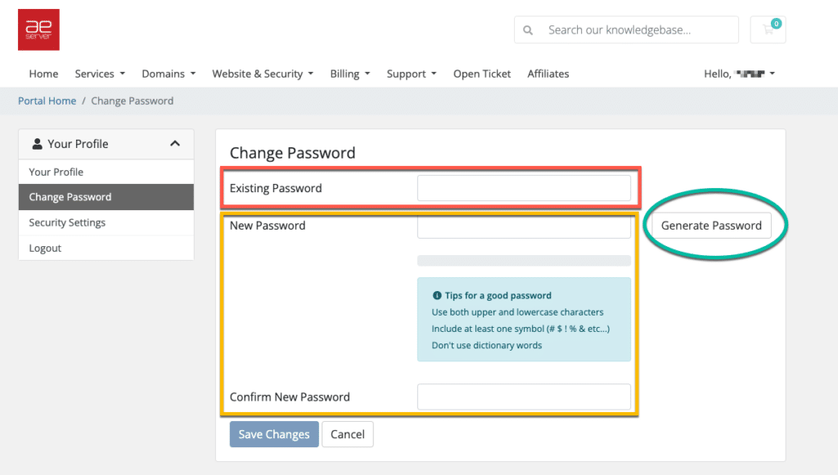Click the Cancel button
Image resolution: width=838 pixels, height=475 pixels.
(x=348, y=434)
